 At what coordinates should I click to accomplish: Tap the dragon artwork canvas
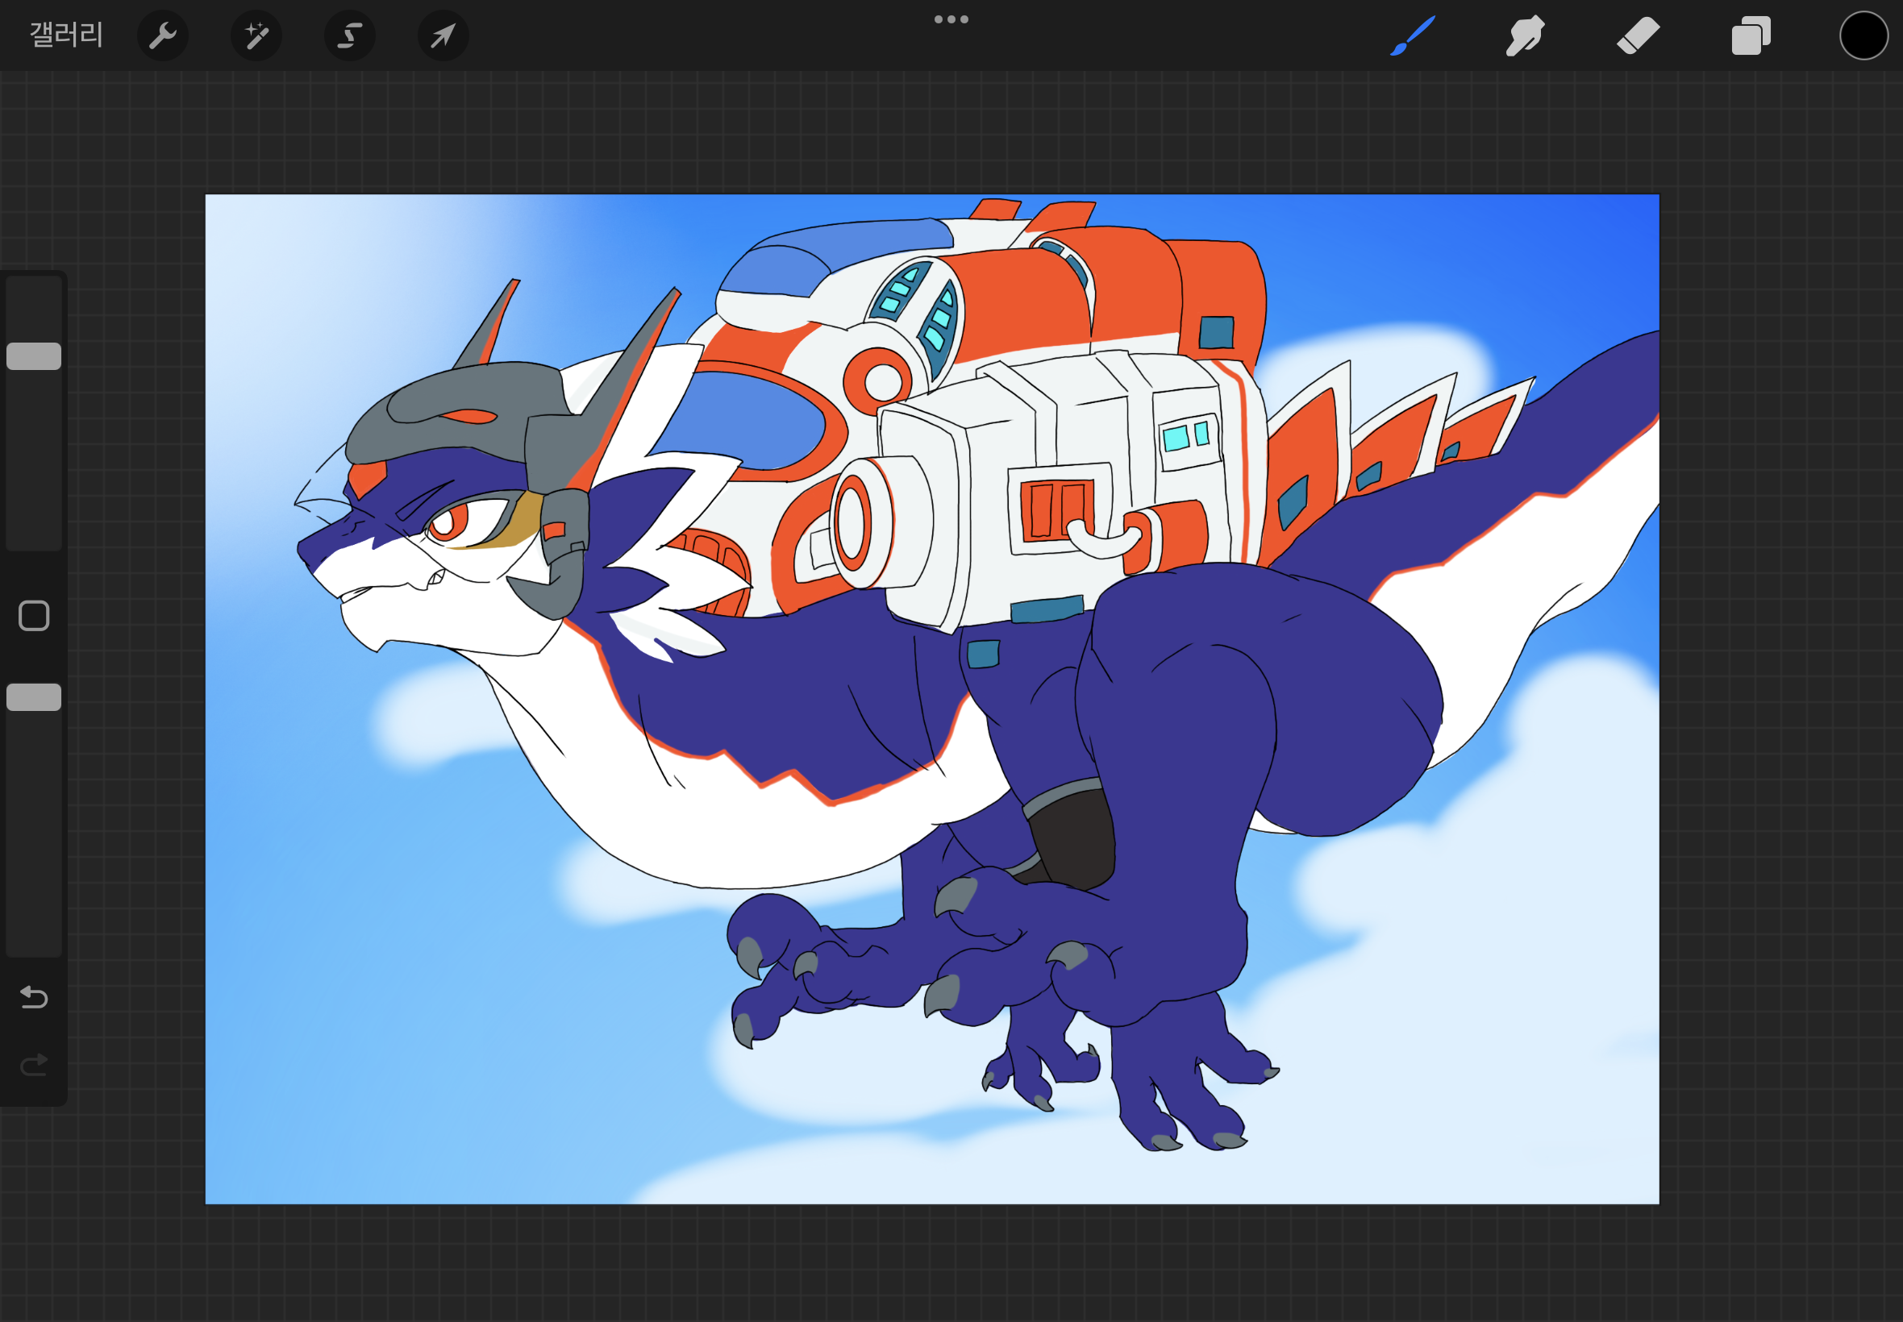932,699
